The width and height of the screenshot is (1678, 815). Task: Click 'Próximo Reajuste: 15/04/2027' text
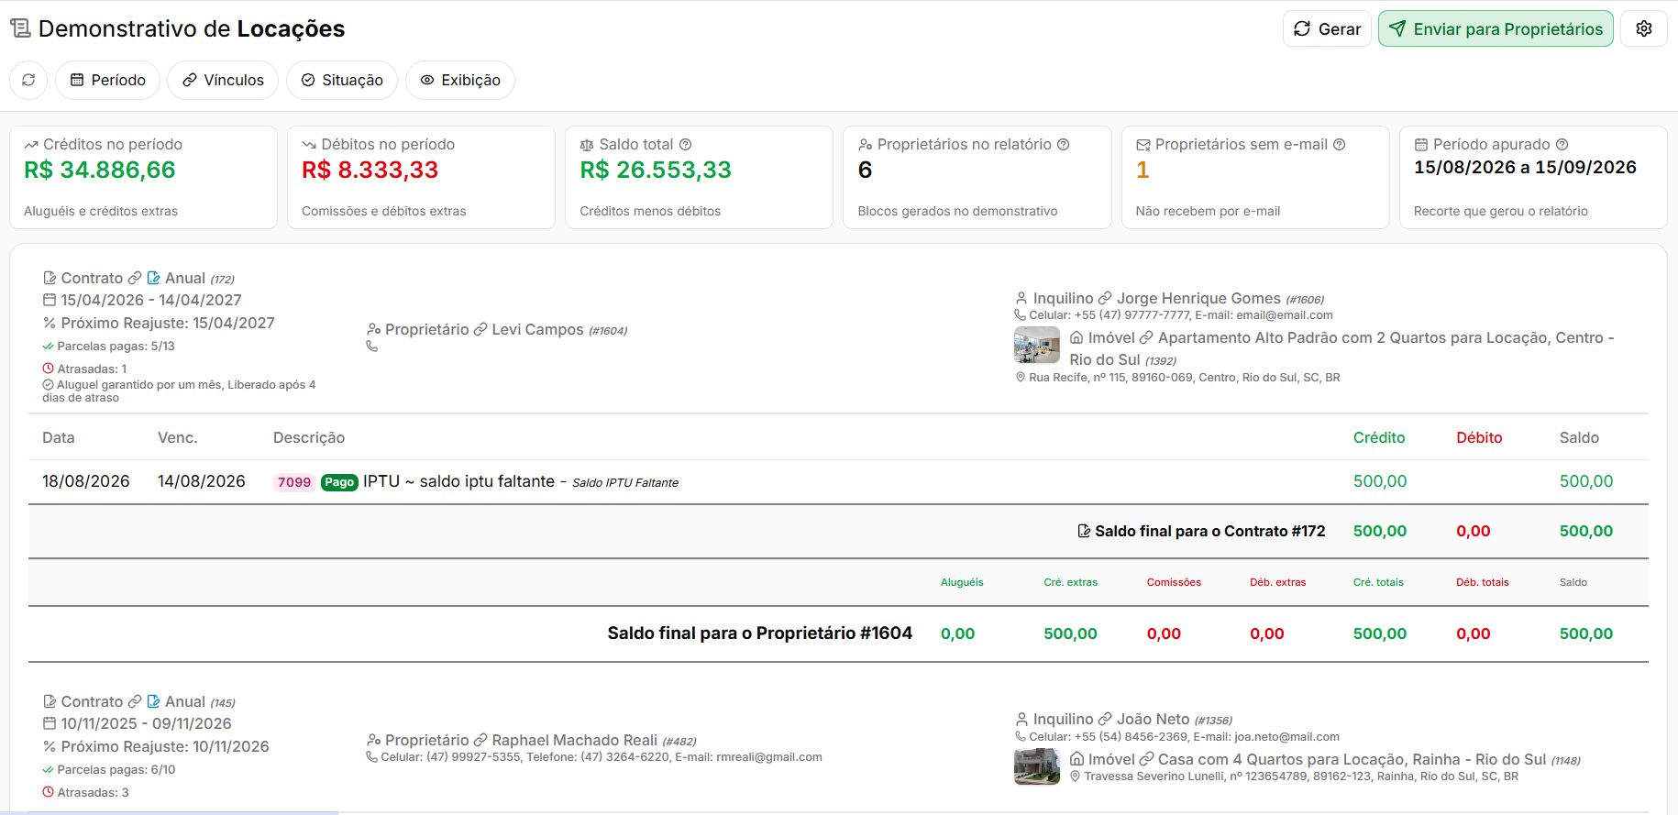168,323
